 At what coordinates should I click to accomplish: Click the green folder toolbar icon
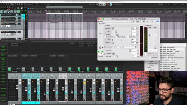pyautogui.click(x=18, y=8)
